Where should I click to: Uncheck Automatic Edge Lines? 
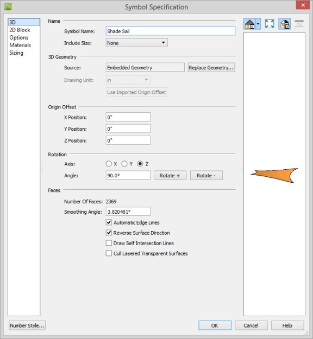point(109,222)
